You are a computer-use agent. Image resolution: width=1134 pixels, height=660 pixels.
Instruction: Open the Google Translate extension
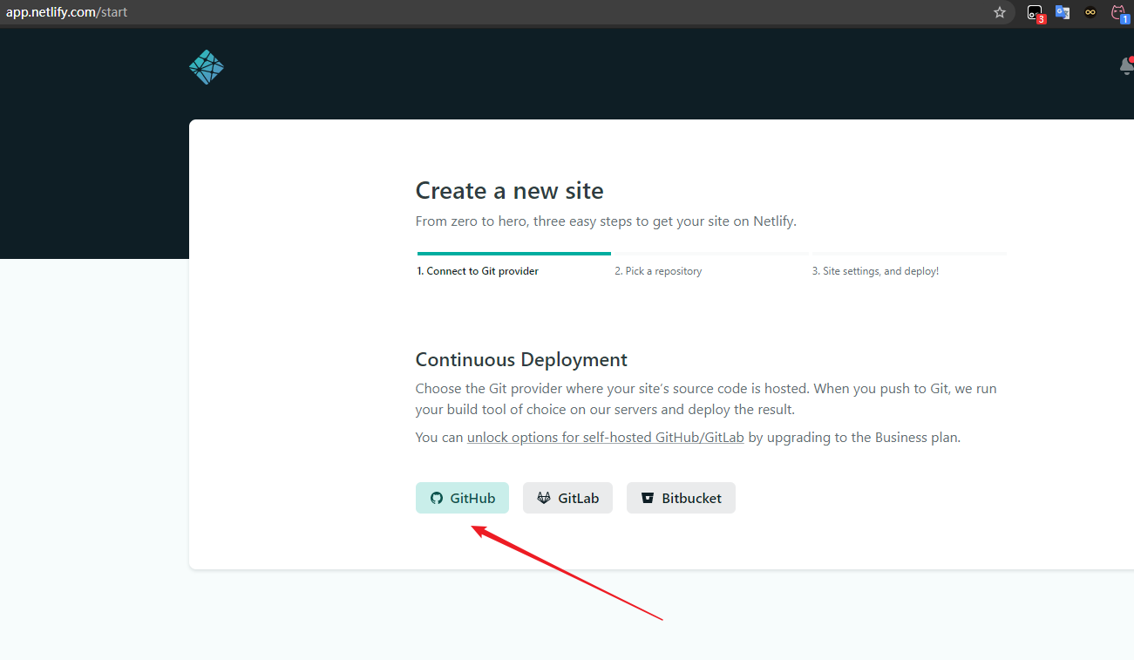pyautogui.click(x=1063, y=12)
